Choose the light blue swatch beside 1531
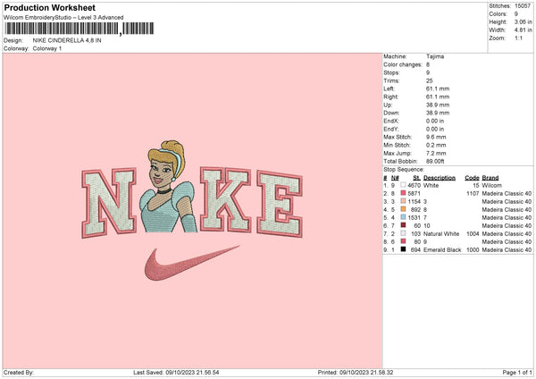The width and height of the screenshot is (536, 379). coord(404,217)
